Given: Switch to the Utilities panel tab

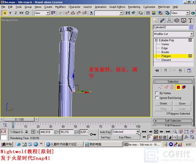Looking at the screenshot, I should click(190, 21).
